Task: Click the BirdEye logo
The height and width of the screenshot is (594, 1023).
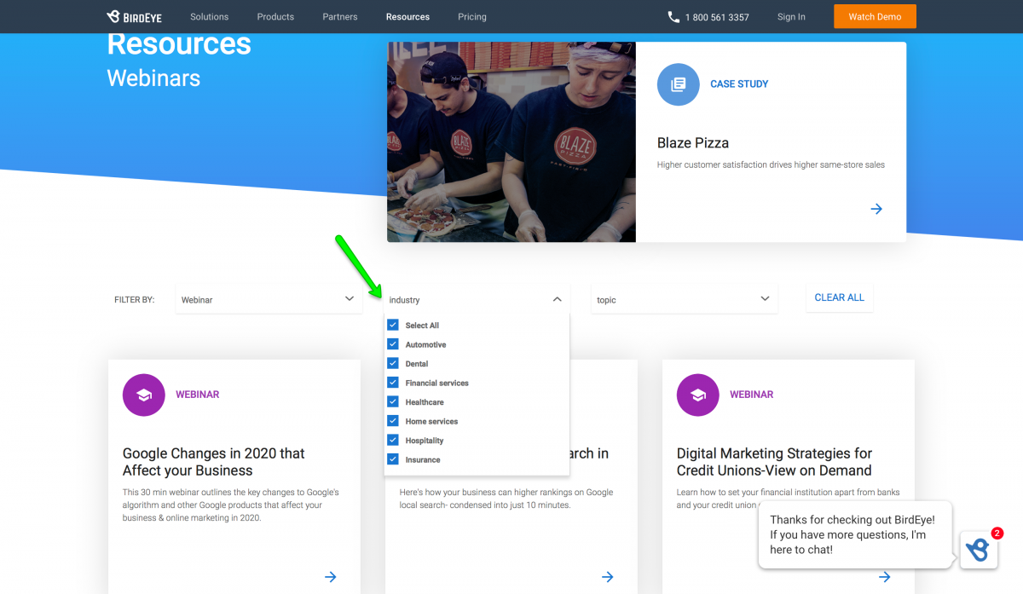Action: [x=134, y=16]
